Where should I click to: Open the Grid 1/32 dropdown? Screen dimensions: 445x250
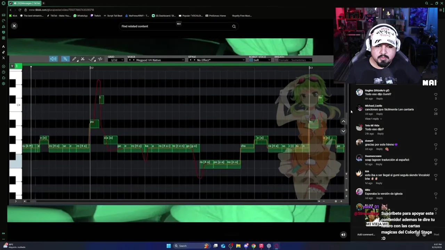pos(116,60)
